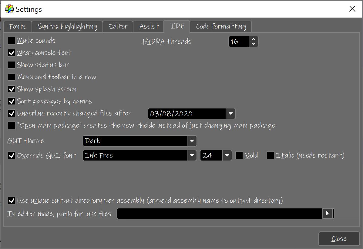Switch to the Fonts tab

coord(18,26)
